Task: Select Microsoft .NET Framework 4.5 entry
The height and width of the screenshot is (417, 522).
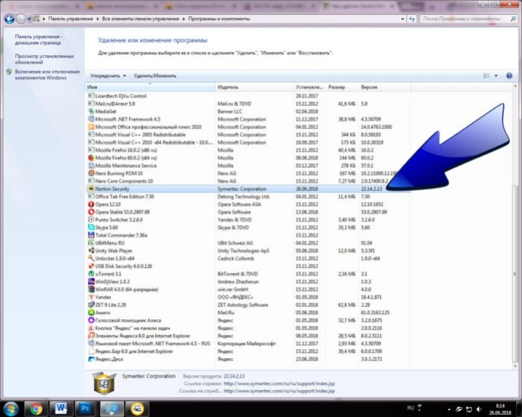Action: pyautogui.click(x=248, y=119)
